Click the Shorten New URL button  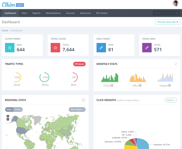(168, 22)
